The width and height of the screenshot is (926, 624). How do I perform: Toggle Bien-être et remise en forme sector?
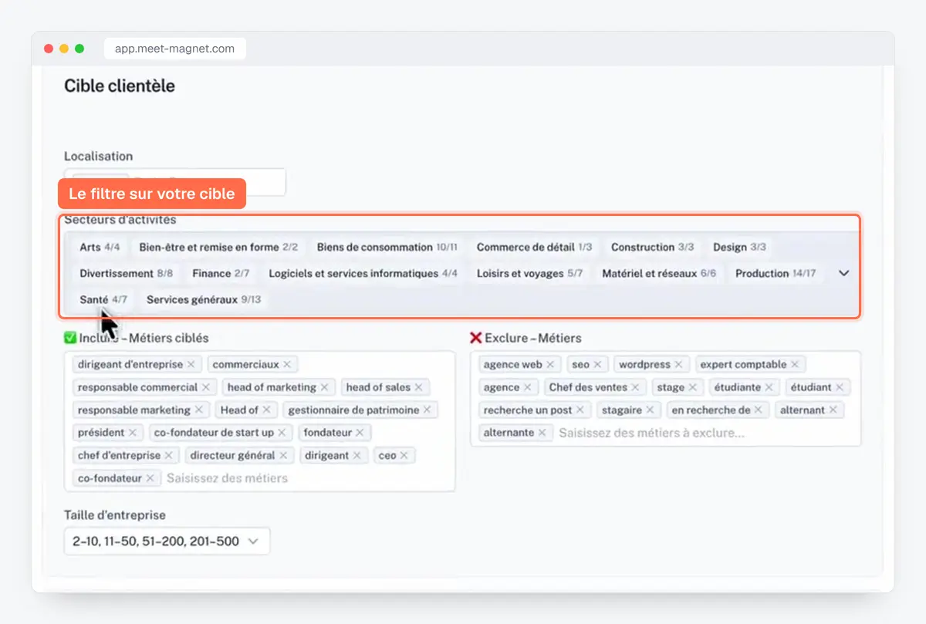(218, 248)
